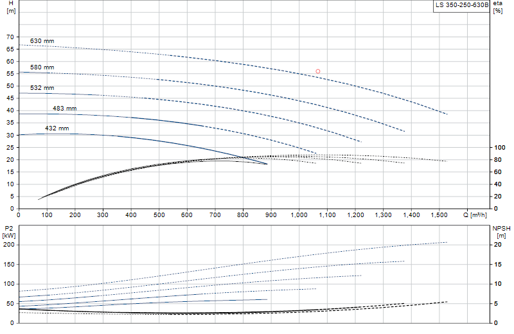Click the 500 tick on the flow axis
This screenshot has height=334, width=514.
(x=159, y=215)
